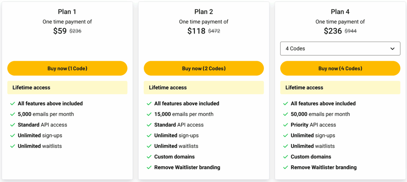Click checkmark beside 50,000 emails per month
Screen dimensions: 407x182
pos(285,114)
